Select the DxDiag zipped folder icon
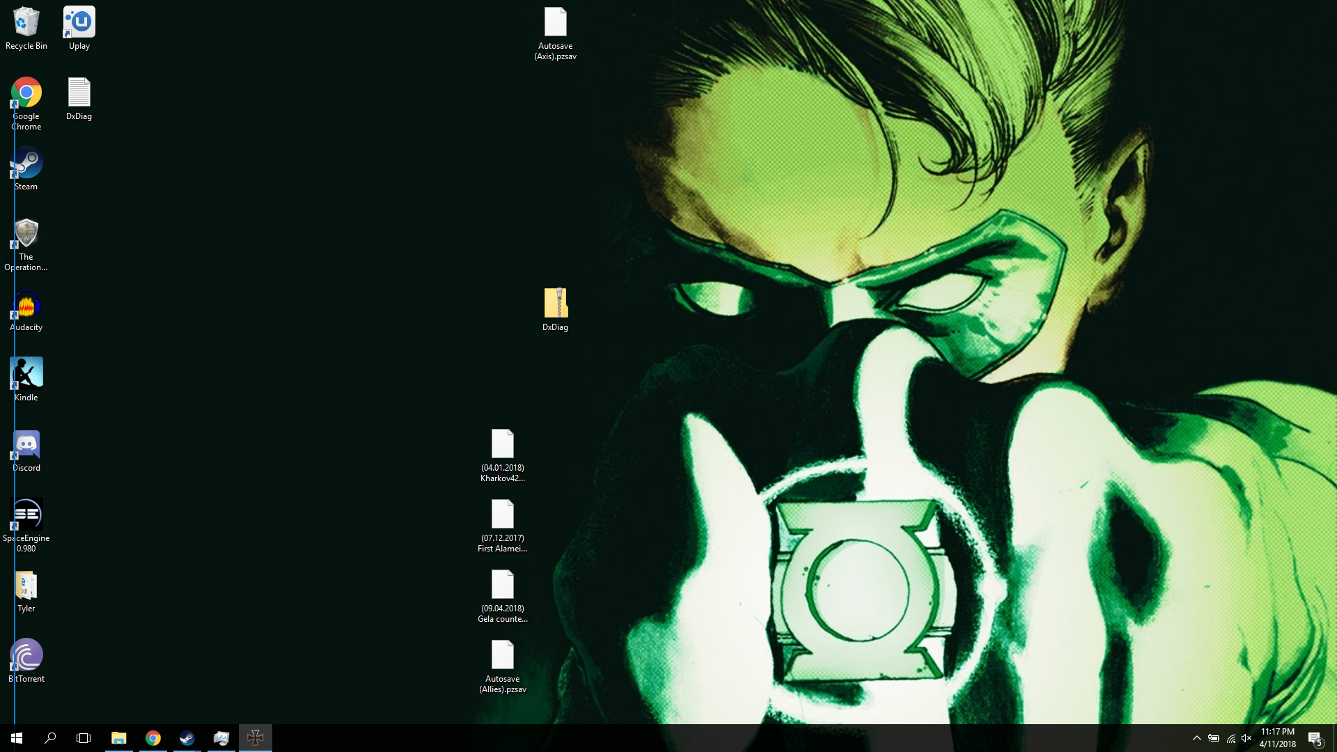Viewport: 1337px width, 752px height. coord(556,311)
